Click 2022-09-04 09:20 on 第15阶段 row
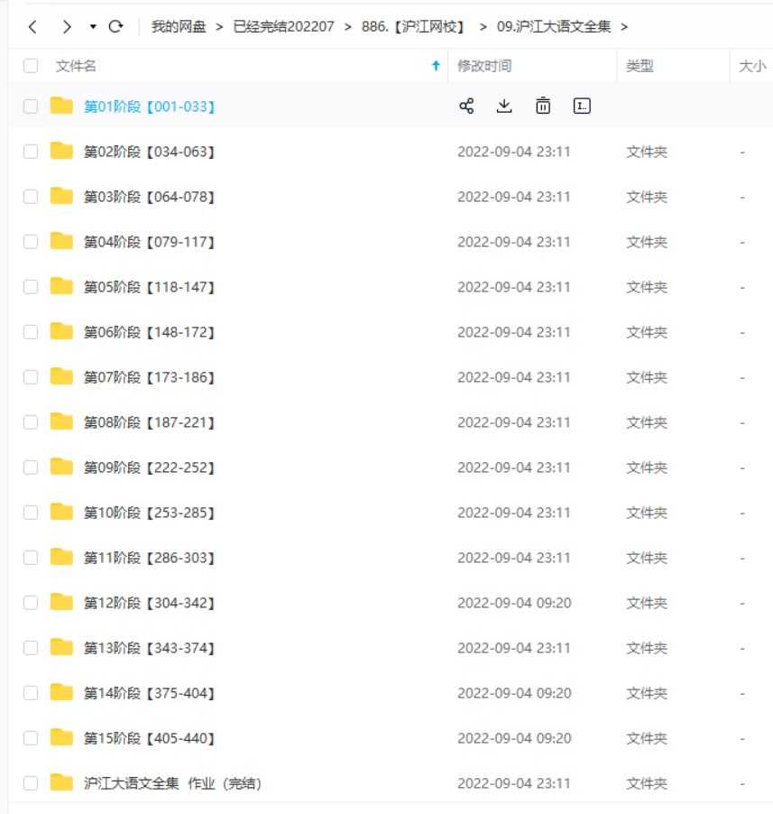 click(514, 738)
